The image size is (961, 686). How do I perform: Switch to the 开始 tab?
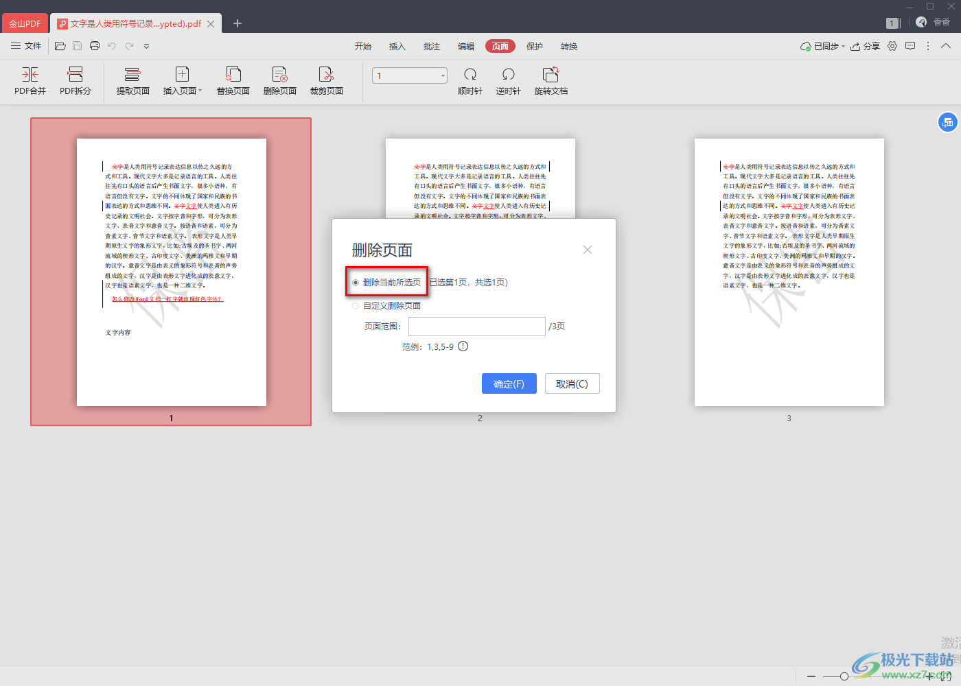click(x=363, y=46)
